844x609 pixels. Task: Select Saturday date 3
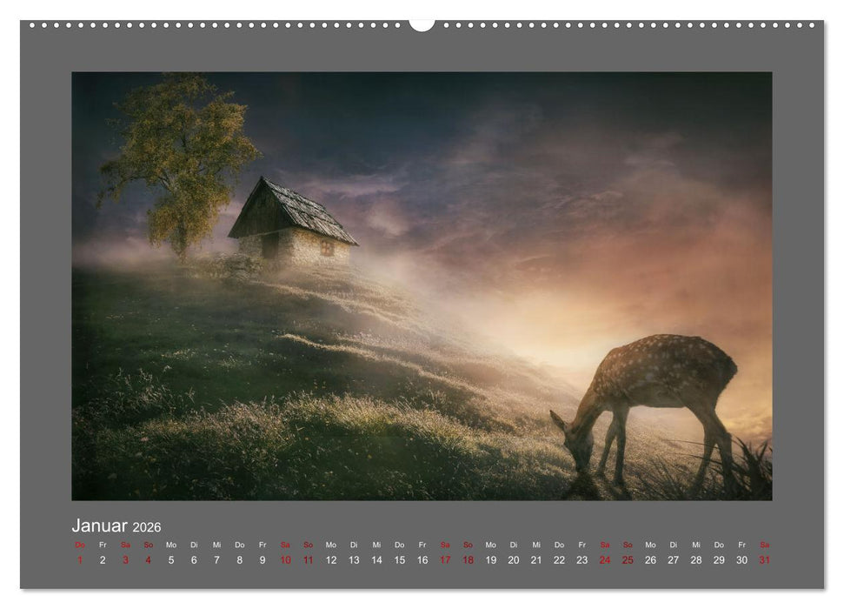[x=125, y=560]
